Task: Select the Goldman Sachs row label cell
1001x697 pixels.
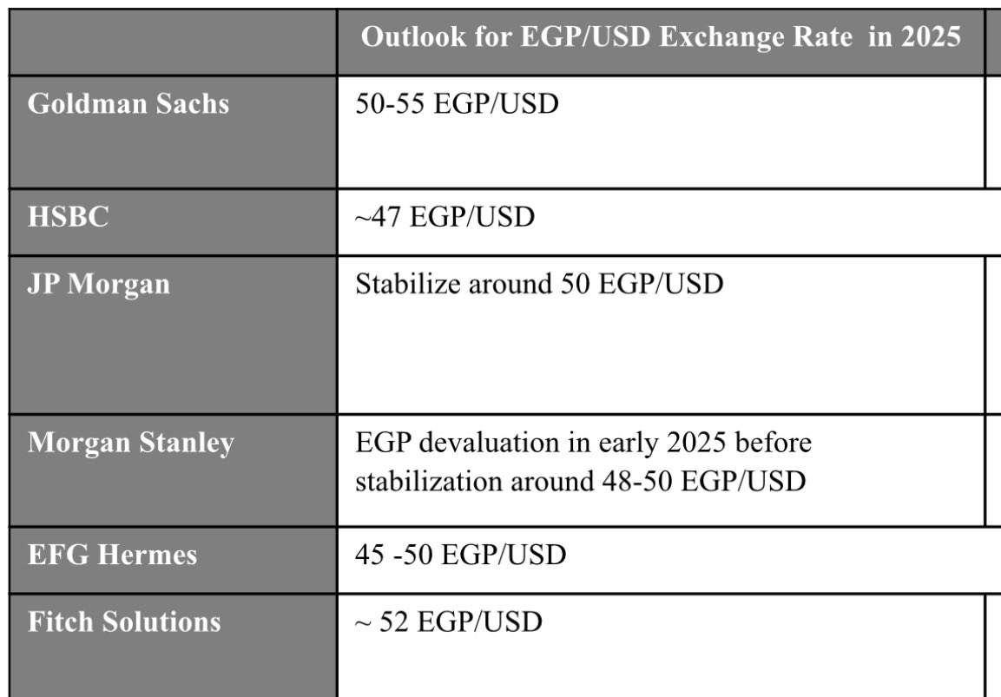Action: coord(128,104)
